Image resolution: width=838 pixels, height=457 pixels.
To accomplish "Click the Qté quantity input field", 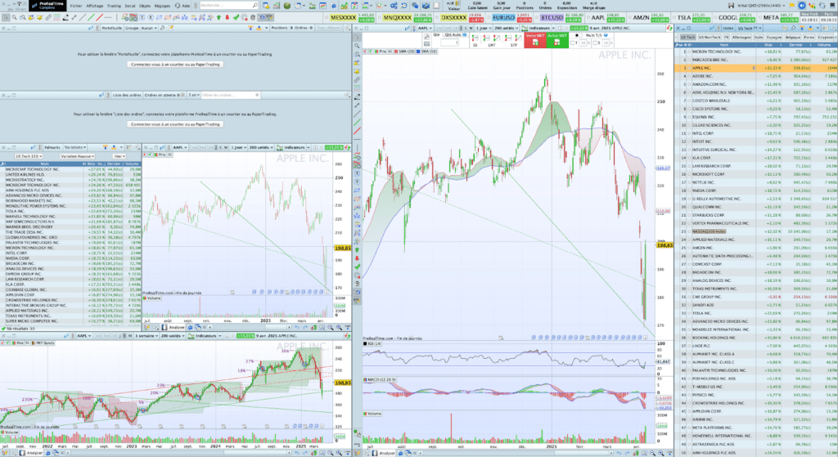I will tap(450, 43).
